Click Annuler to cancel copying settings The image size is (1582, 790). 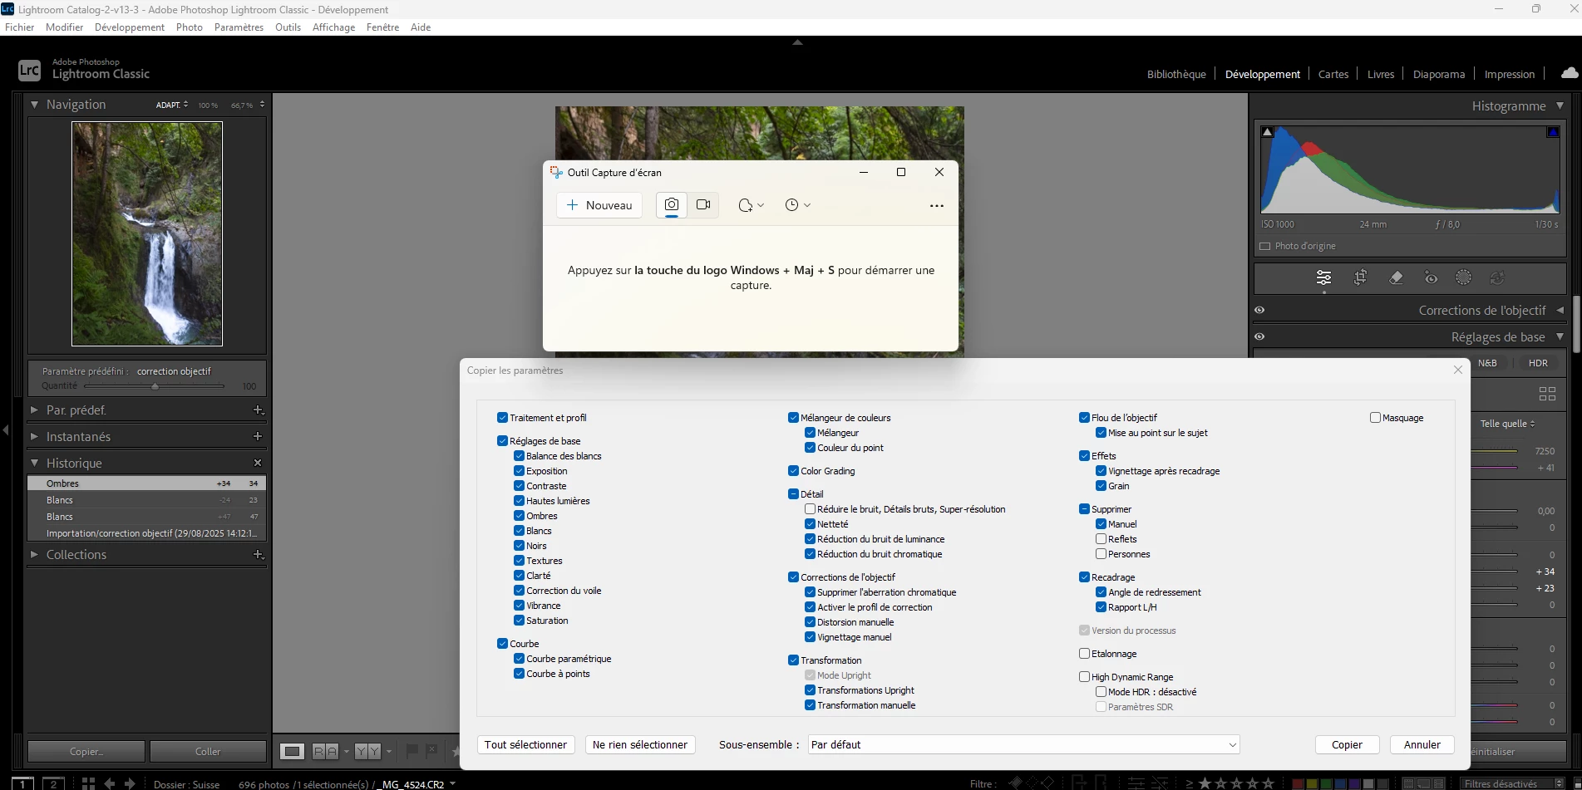pos(1422,745)
